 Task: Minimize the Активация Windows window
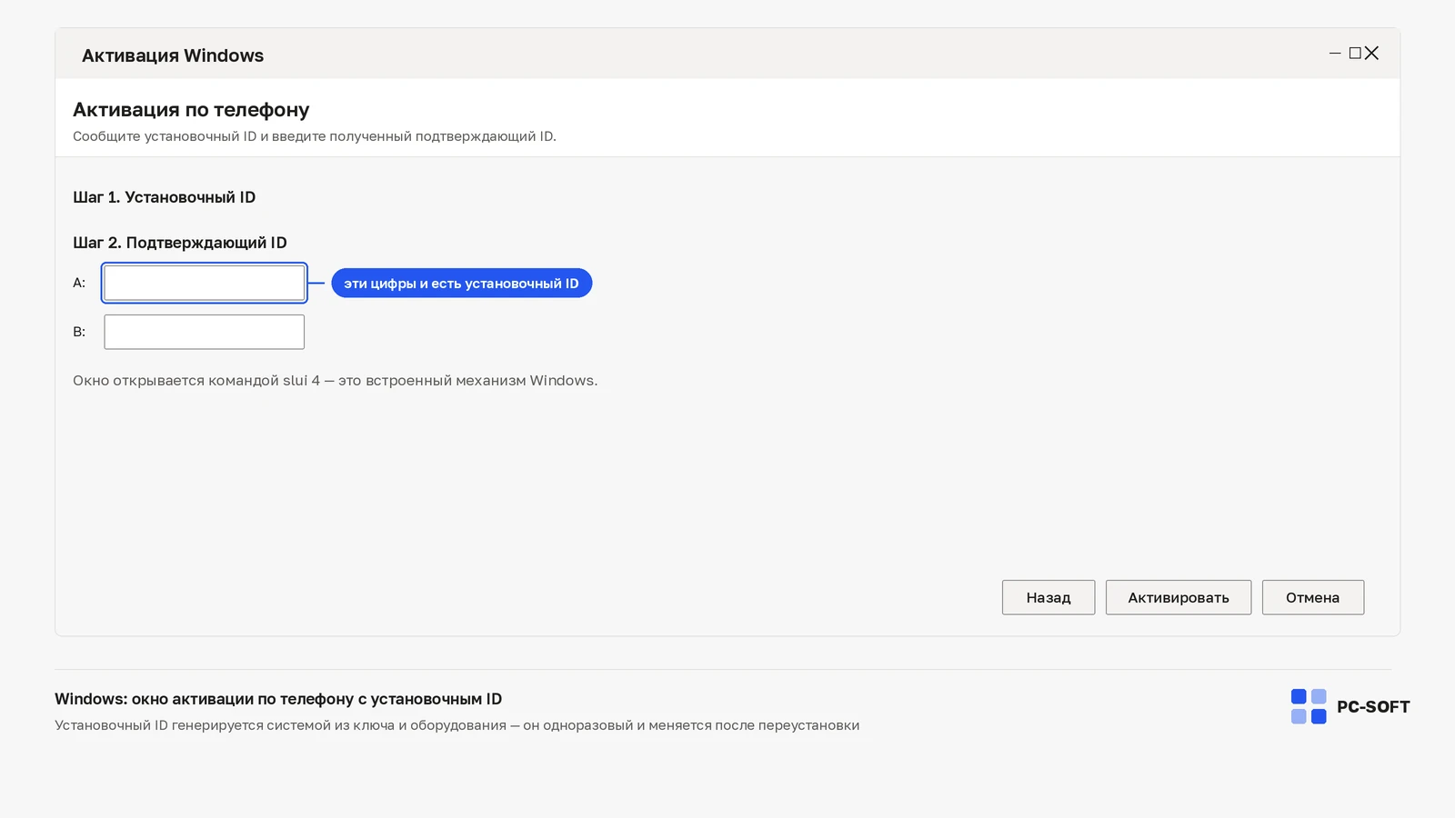tap(1335, 54)
